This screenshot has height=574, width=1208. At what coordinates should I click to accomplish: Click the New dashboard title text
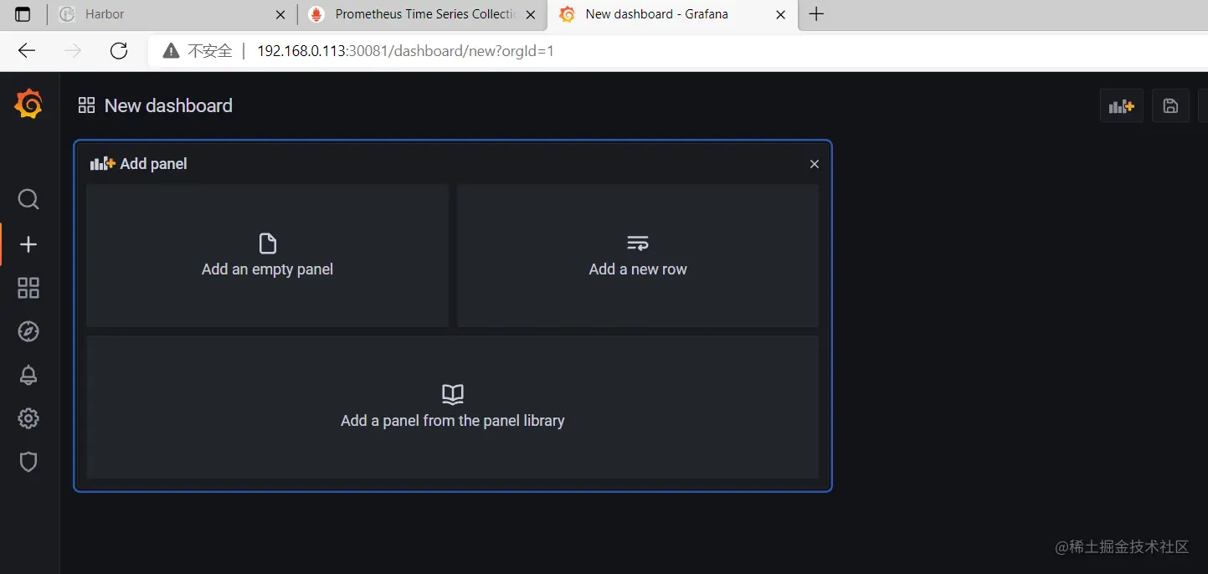click(168, 105)
